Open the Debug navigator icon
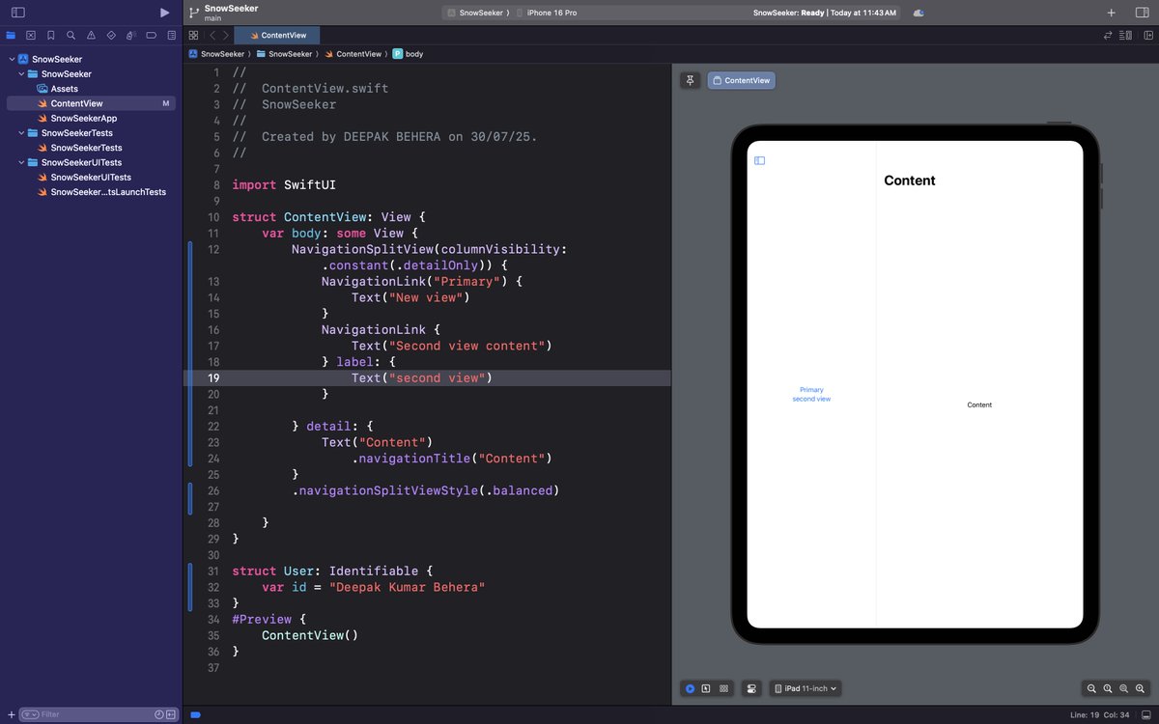 [131, 35]
